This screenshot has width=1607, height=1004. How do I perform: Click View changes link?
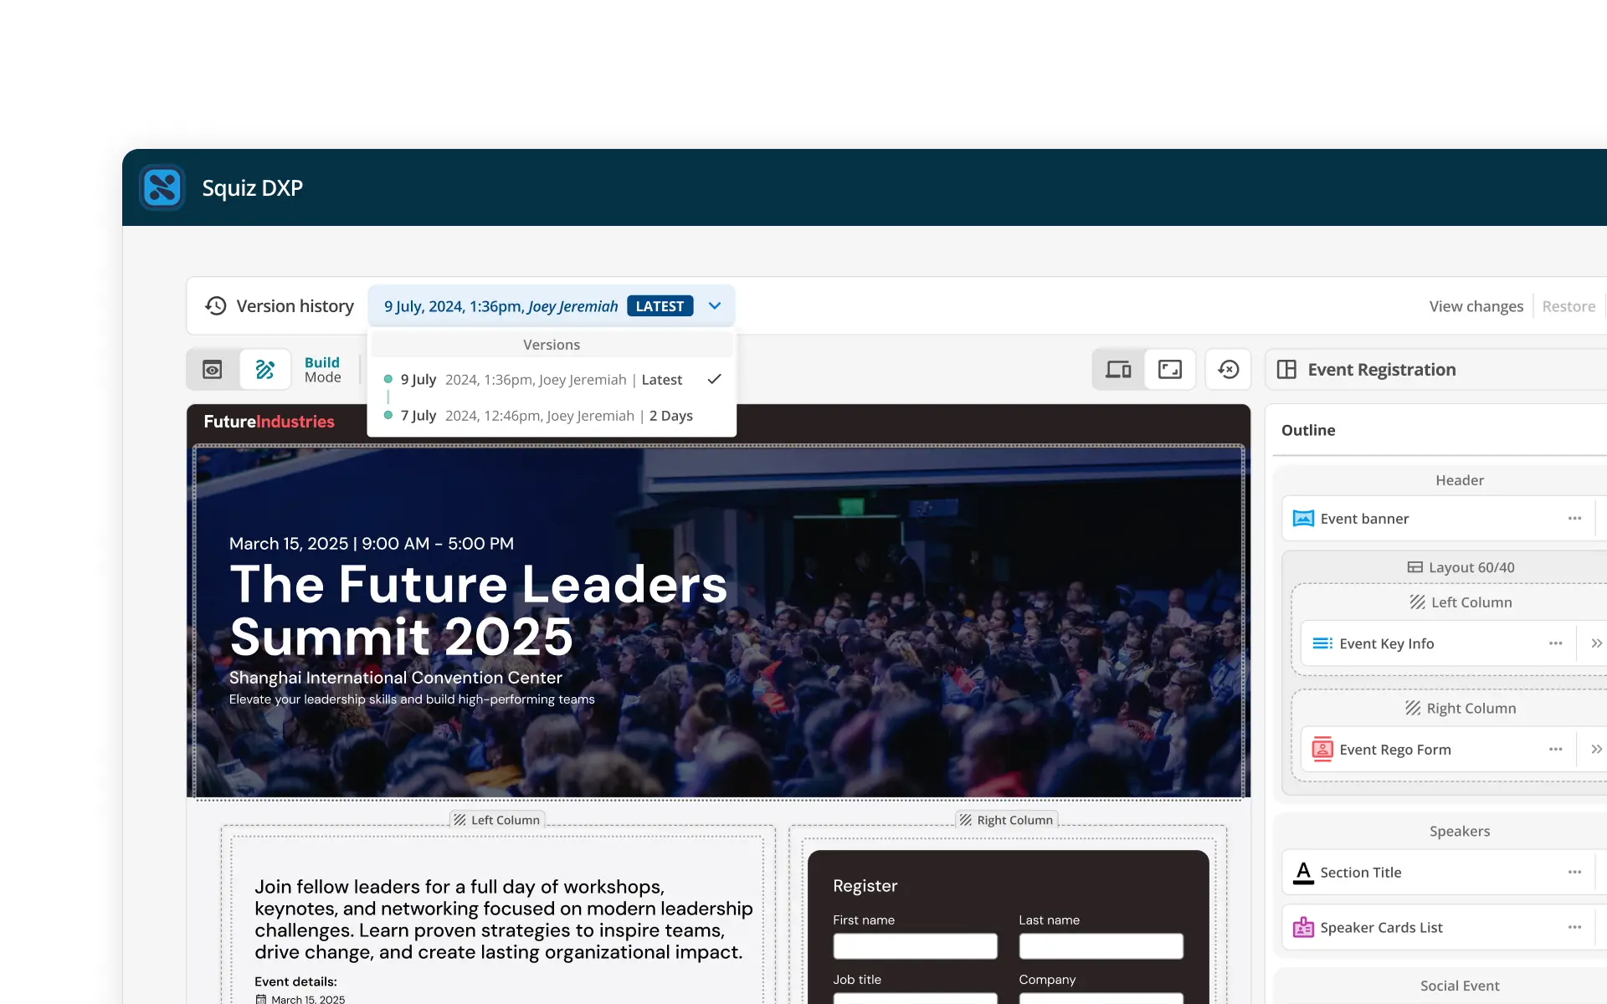(1476, 306)
